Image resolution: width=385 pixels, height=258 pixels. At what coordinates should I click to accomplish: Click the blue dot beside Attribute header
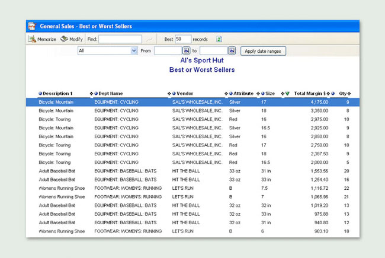click(x=231, y=93)
